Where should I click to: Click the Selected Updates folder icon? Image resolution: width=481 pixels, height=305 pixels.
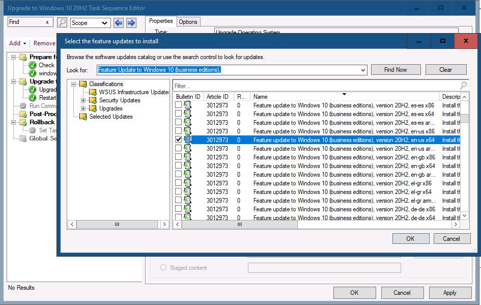(x=83, y=117)
